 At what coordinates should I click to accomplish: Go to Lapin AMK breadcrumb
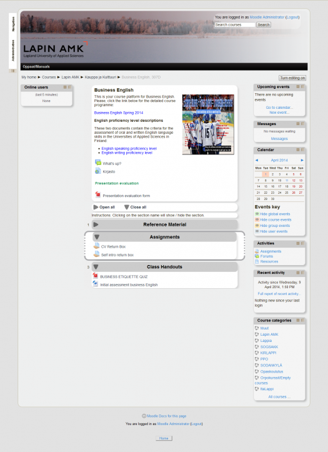pyautogui.click(x=70, y=78)
